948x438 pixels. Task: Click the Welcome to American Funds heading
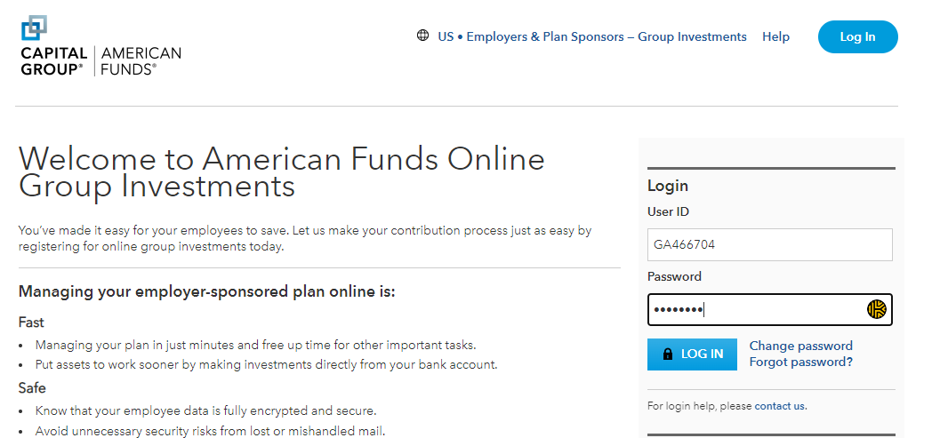coord(282,172)
